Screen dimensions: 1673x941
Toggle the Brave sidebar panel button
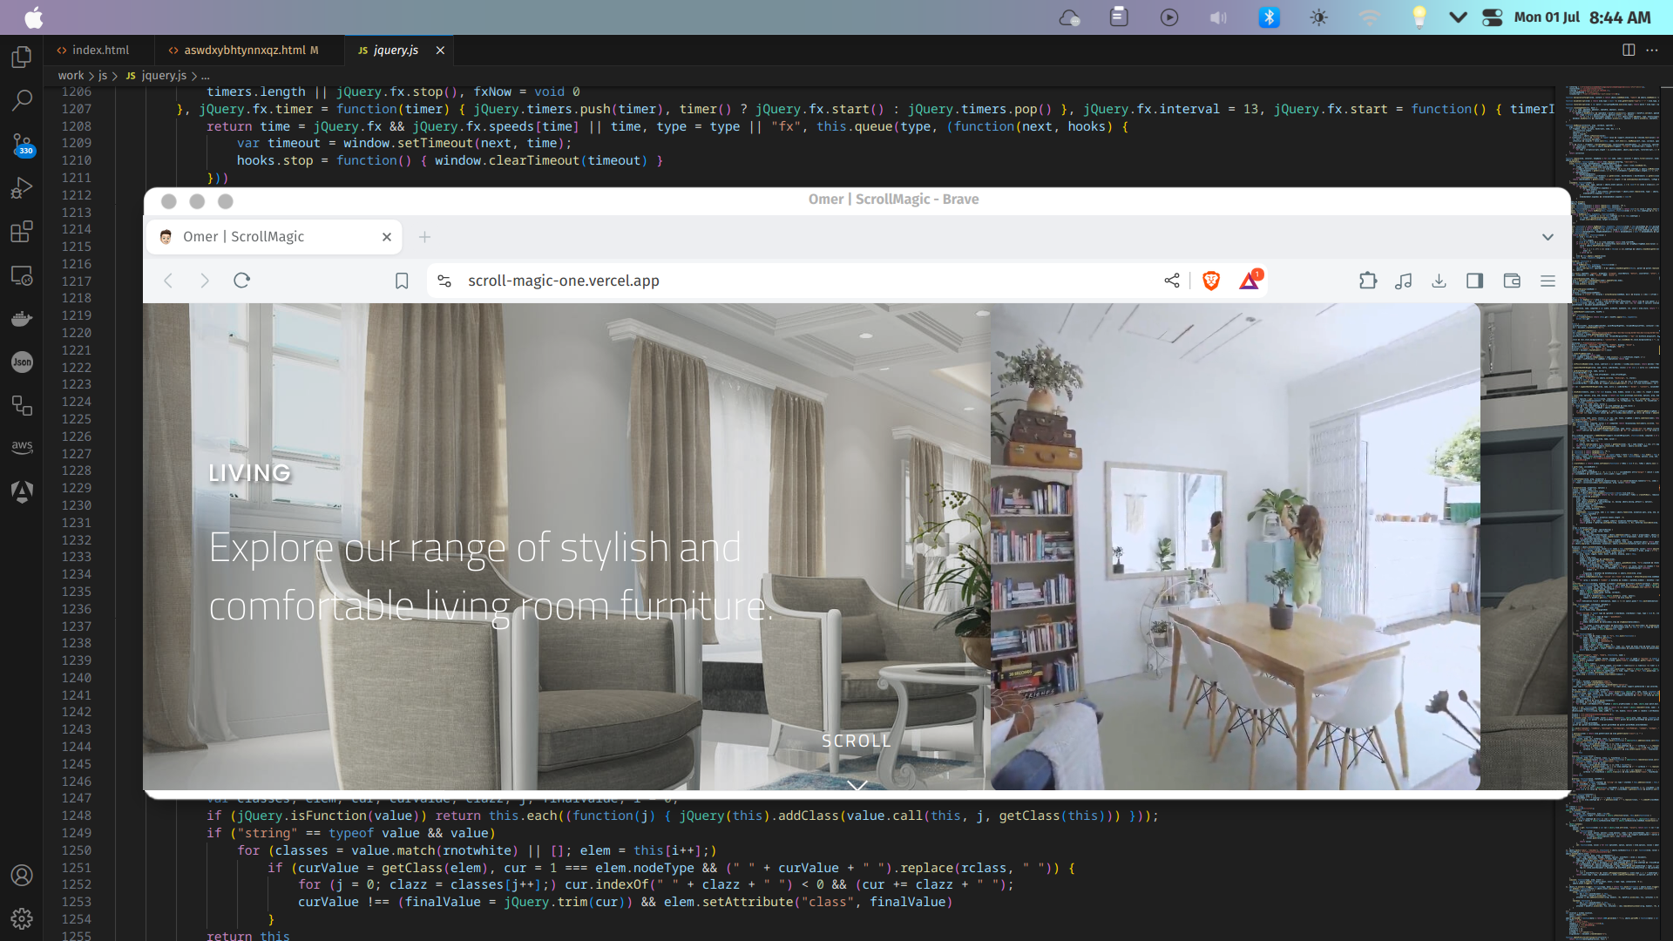(x=1474, y=281)
